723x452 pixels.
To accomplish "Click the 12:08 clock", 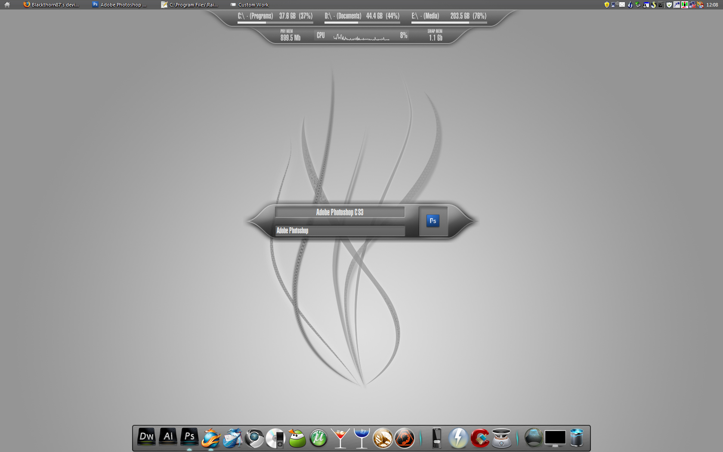I will tap(712, 5).
